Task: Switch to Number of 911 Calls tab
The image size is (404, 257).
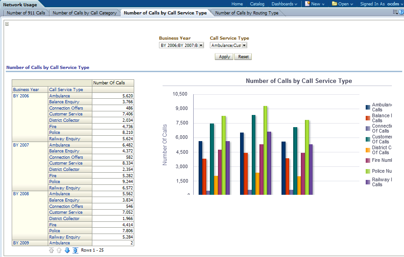Action: pyautogui.click(x=26, y=13)
